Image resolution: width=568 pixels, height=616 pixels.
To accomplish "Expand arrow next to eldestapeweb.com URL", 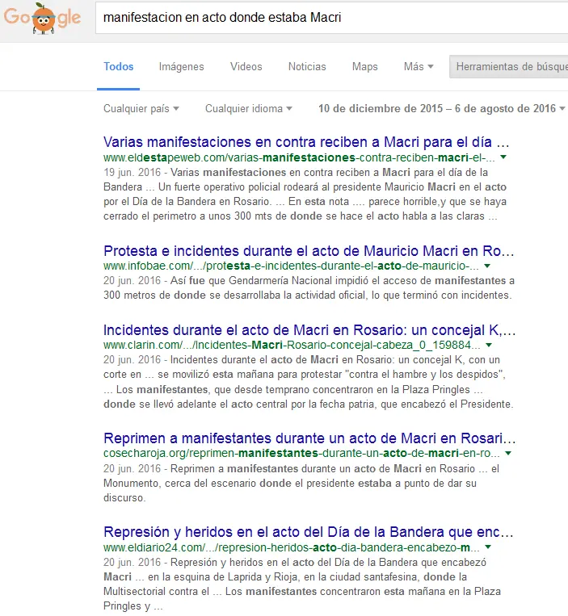I will pos(503,157).
